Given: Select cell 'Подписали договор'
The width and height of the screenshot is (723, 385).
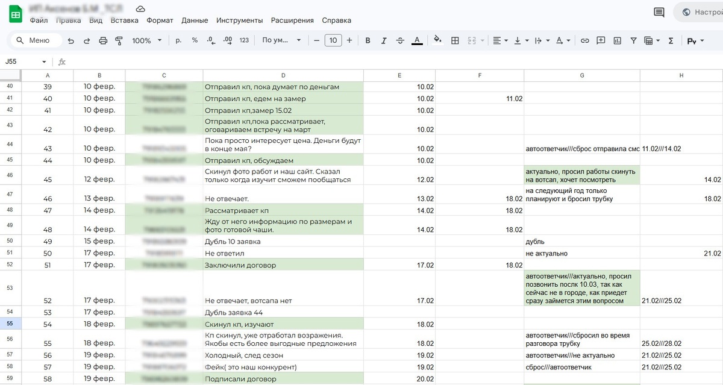Looking at the screenshot, I should click(x=283, y=378).
